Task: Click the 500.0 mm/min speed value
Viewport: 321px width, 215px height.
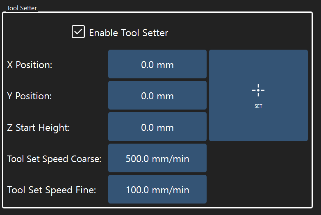Action: (157, 158)
